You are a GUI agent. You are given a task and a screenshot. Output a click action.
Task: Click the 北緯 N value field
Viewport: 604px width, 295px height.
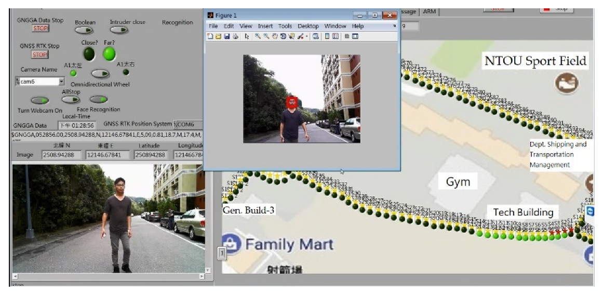(x=61, y=155)
